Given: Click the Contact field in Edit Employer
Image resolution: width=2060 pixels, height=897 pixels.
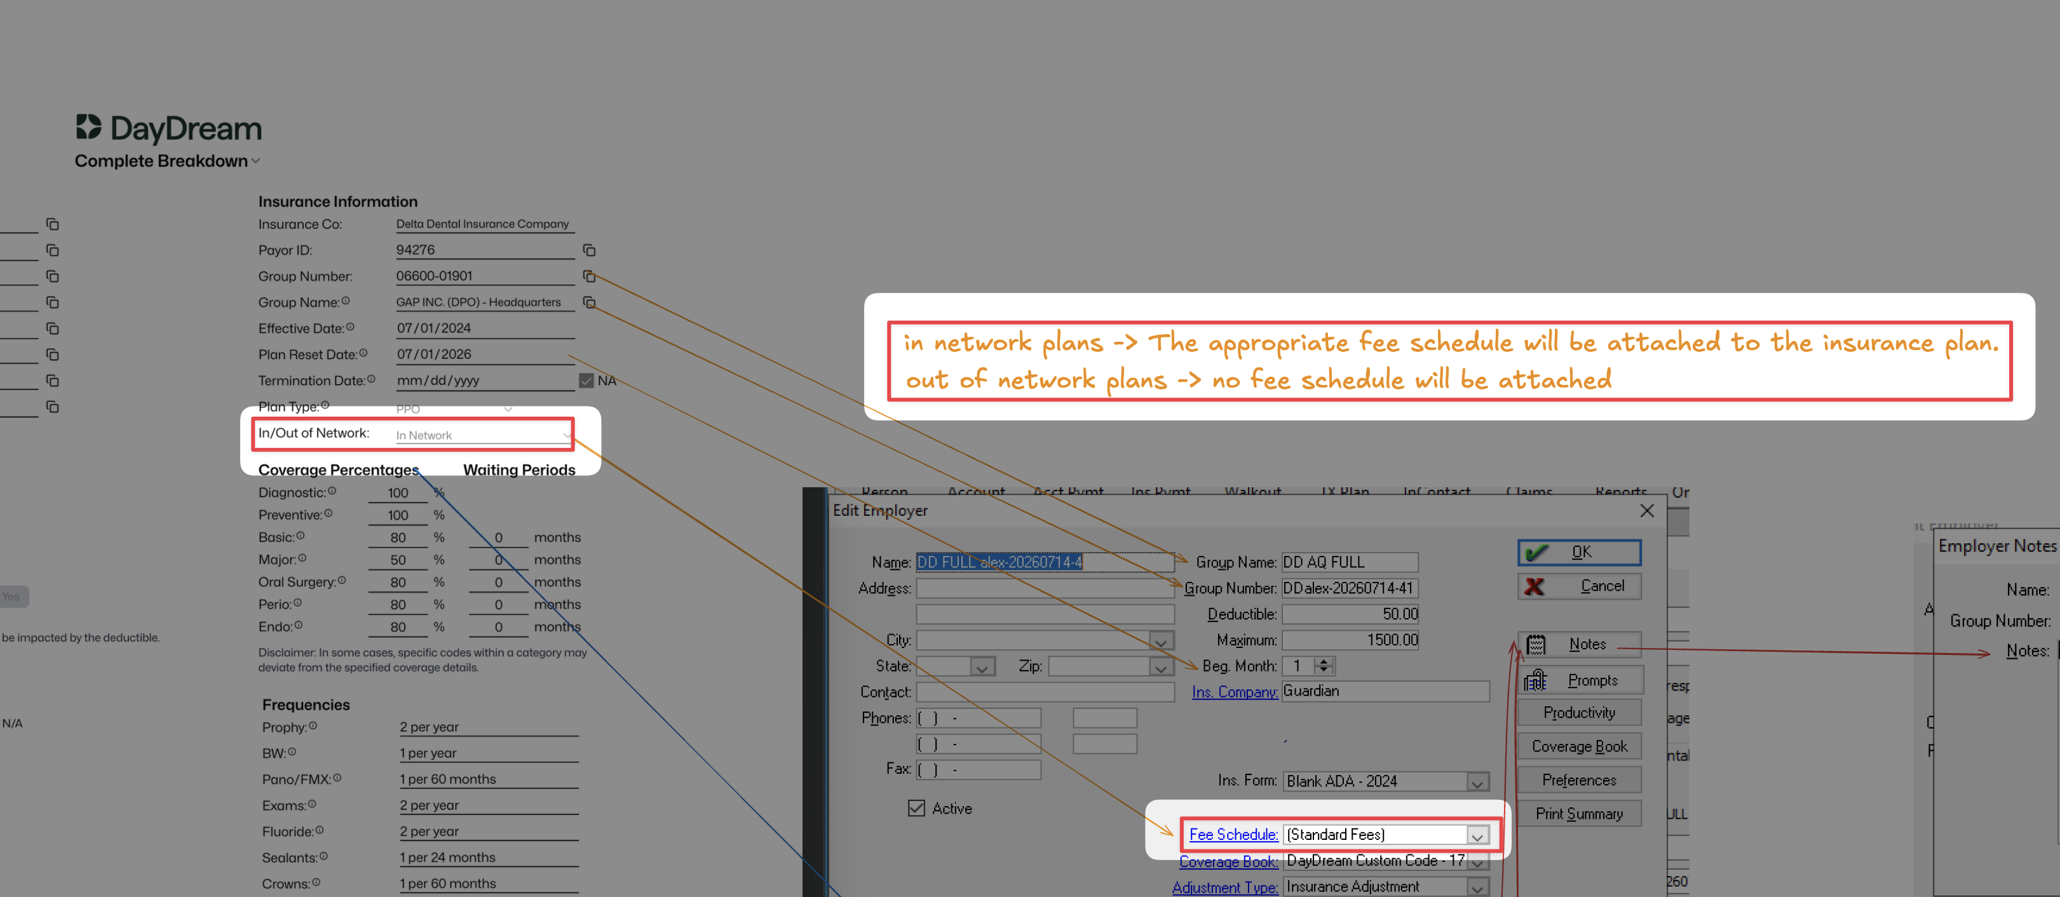Looking at the screenshot, I should click(1045, 692).
